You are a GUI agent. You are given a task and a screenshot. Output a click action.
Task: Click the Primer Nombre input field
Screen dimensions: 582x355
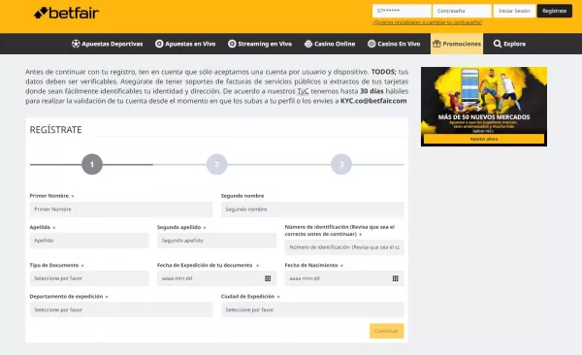pos(121,210)
